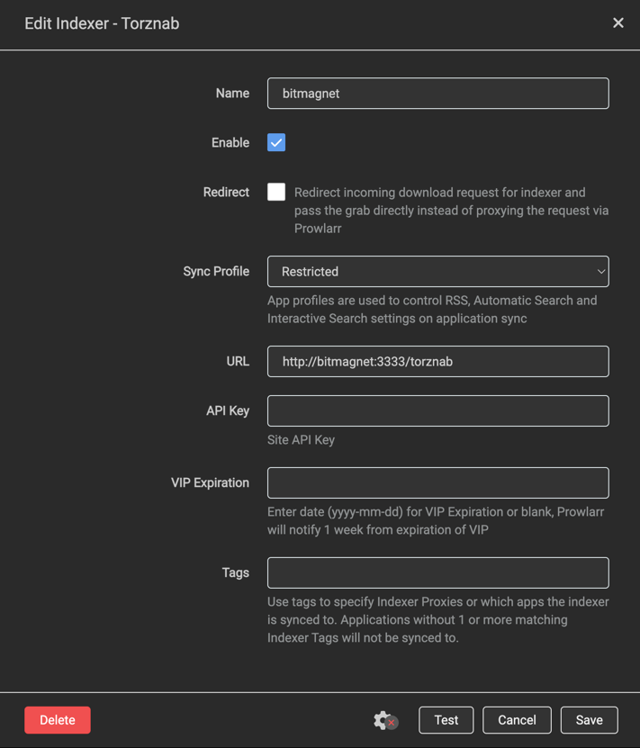Click the Tags input box

pyautogui.click(x=437, y=573)
